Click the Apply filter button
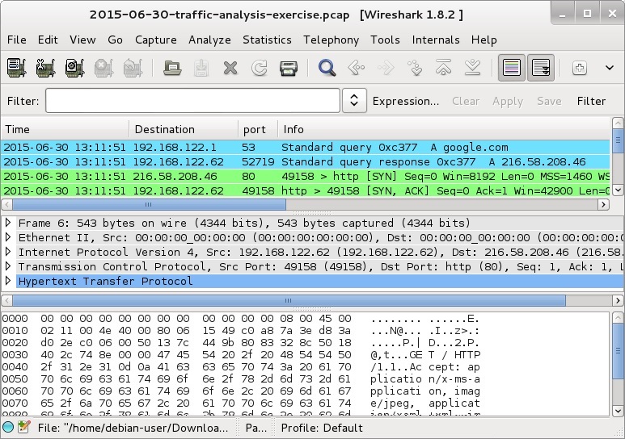Image resolution: width=625 pixels, height=439 pixels. (508, 101)
